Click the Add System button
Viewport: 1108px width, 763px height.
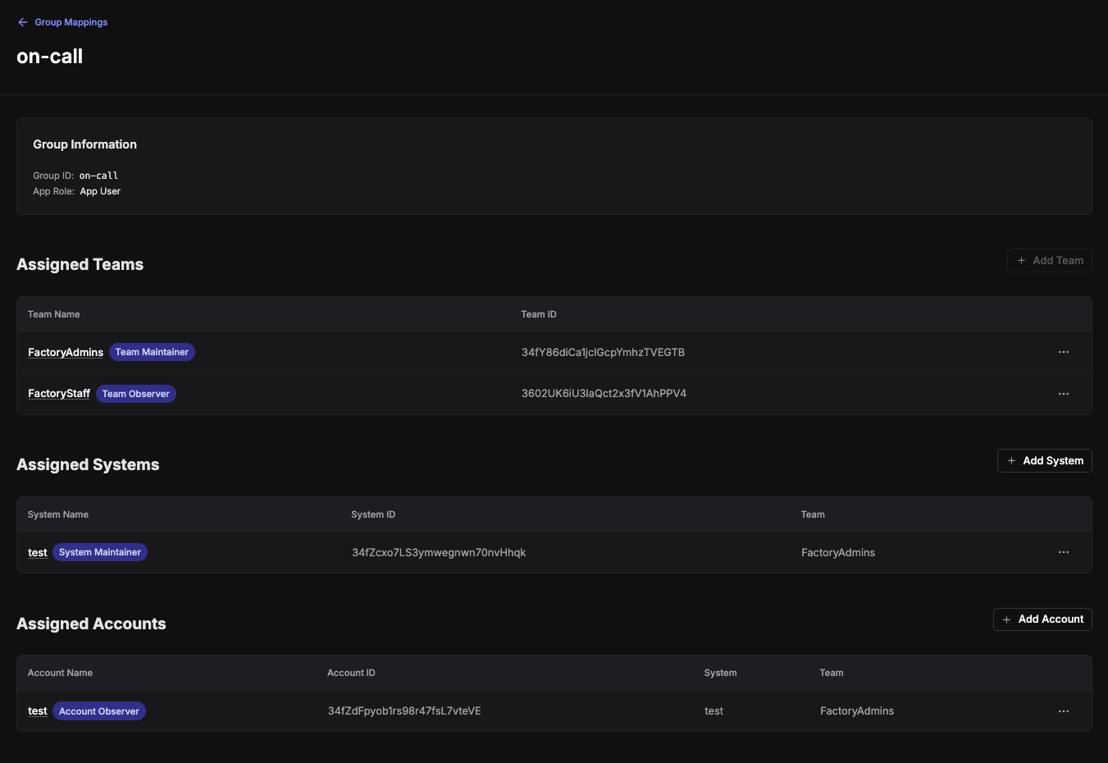(x=1045, y=460)
